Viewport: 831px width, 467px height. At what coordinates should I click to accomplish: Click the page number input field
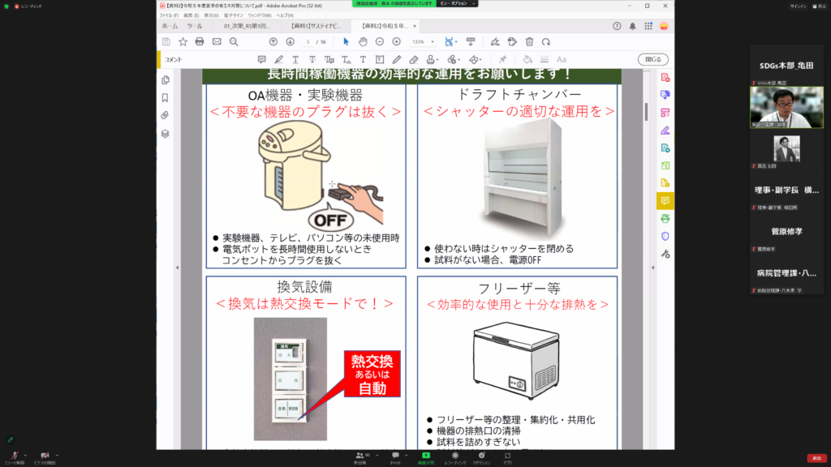click(308, 41)
